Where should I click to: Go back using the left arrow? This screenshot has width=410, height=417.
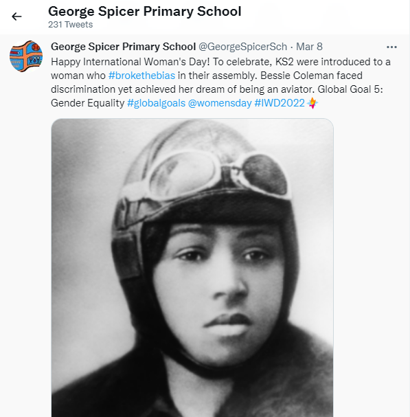(16, 16)
